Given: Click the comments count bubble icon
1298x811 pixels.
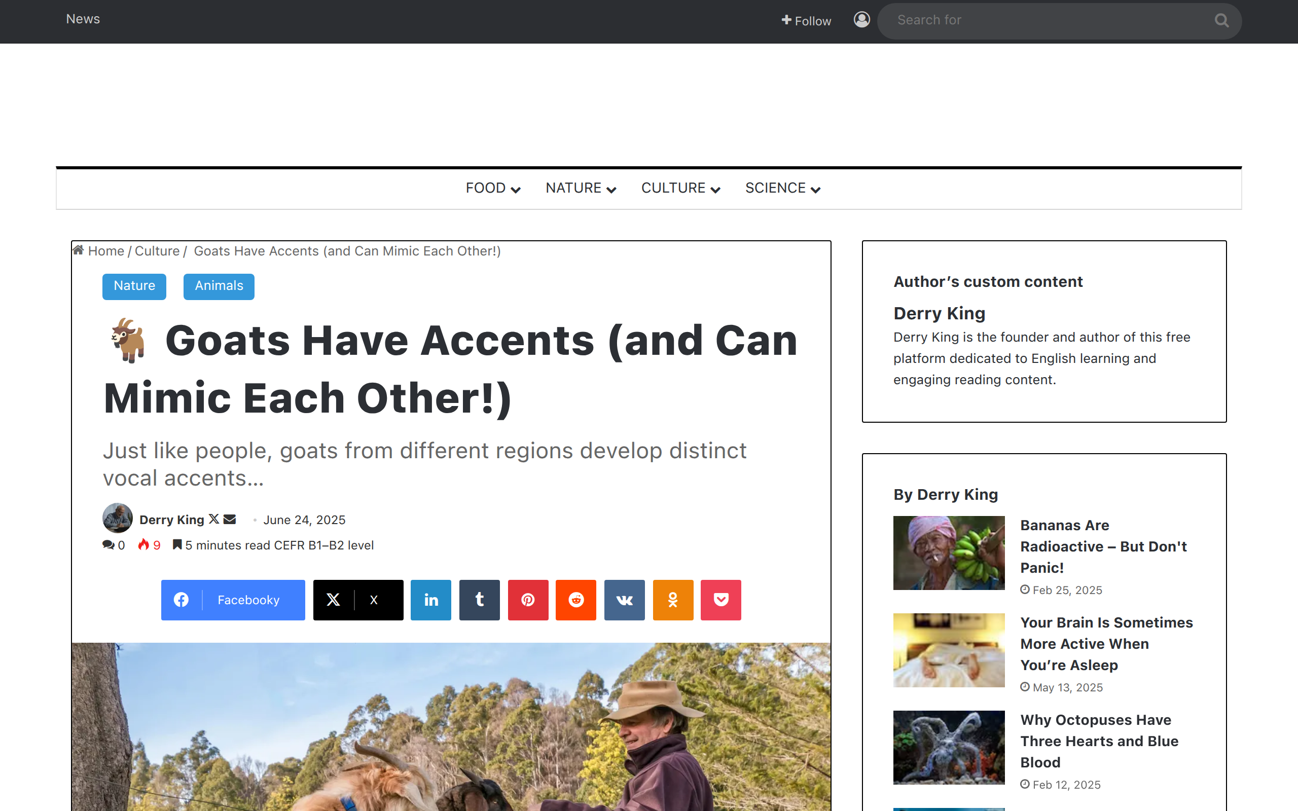Looking at the screenshot, I should pos(109,544).
